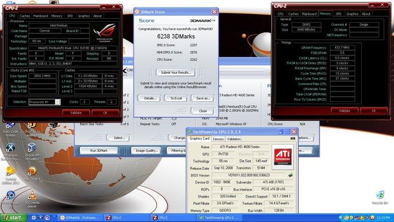Click Validate in the left CPU-Z window
The image size is (394, 222).
point(76,113)
